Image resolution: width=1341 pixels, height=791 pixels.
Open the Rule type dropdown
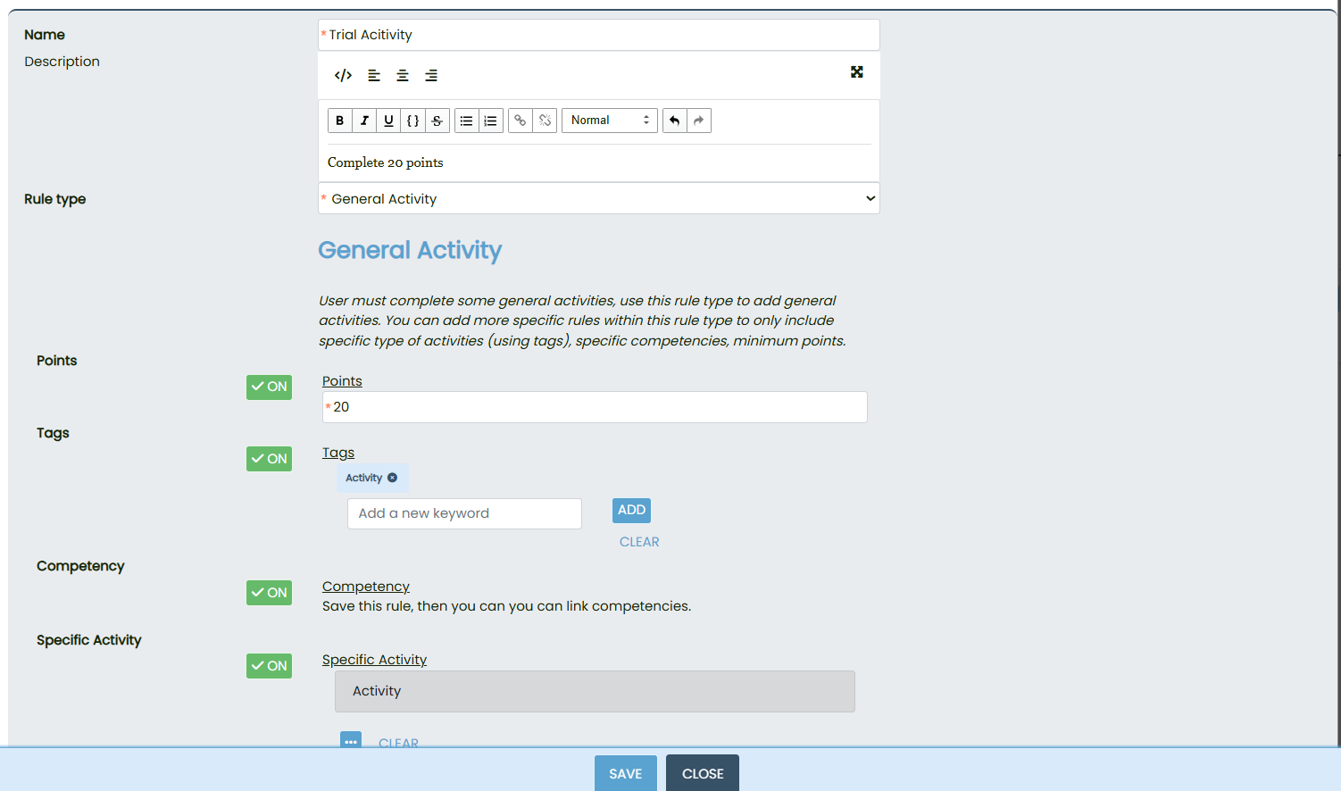pyautogui.click(x=598, y=198)
